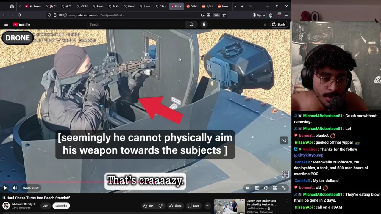Image resolution: width=381 pixels, height=214 pixels.
Task: Toggle picture-in-picture button on video
Action: click(284, 140)
